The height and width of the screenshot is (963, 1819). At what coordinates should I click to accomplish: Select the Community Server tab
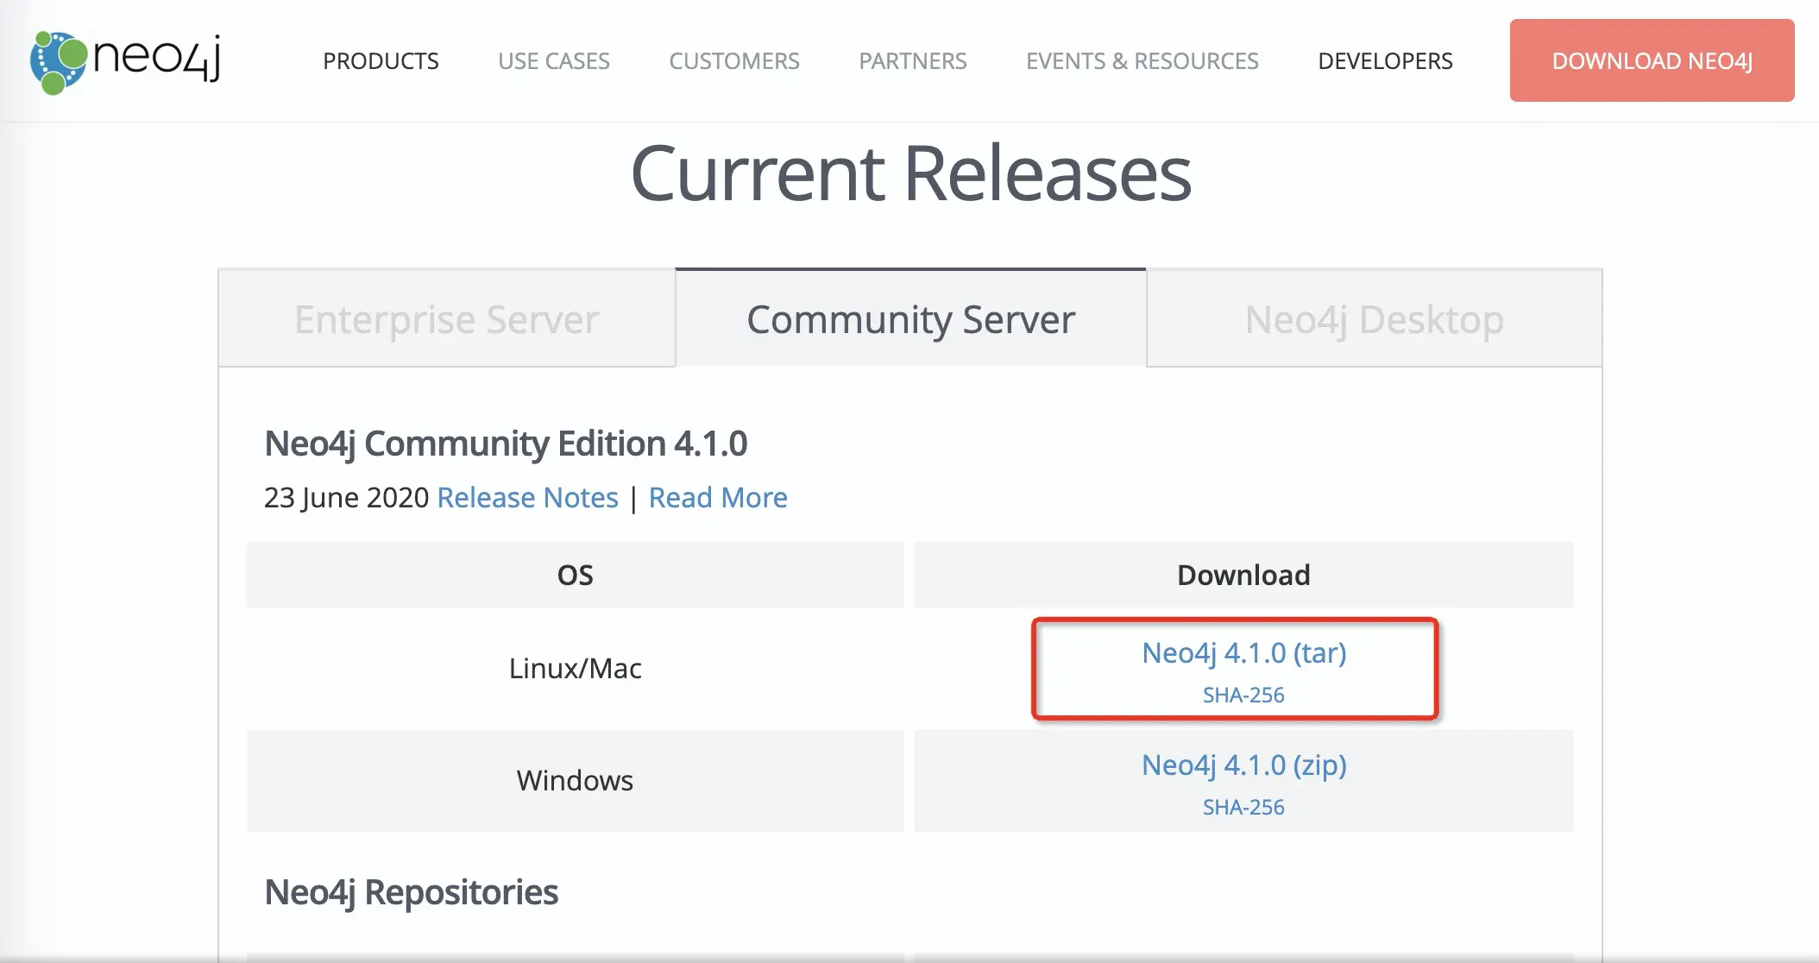click(x=910, y=319)
